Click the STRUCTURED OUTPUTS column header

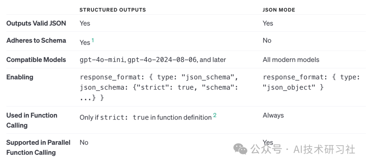[x=112, y=10]
